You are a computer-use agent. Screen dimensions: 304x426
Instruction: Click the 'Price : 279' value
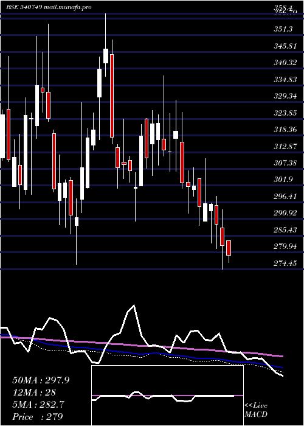(x=38, y=416)
